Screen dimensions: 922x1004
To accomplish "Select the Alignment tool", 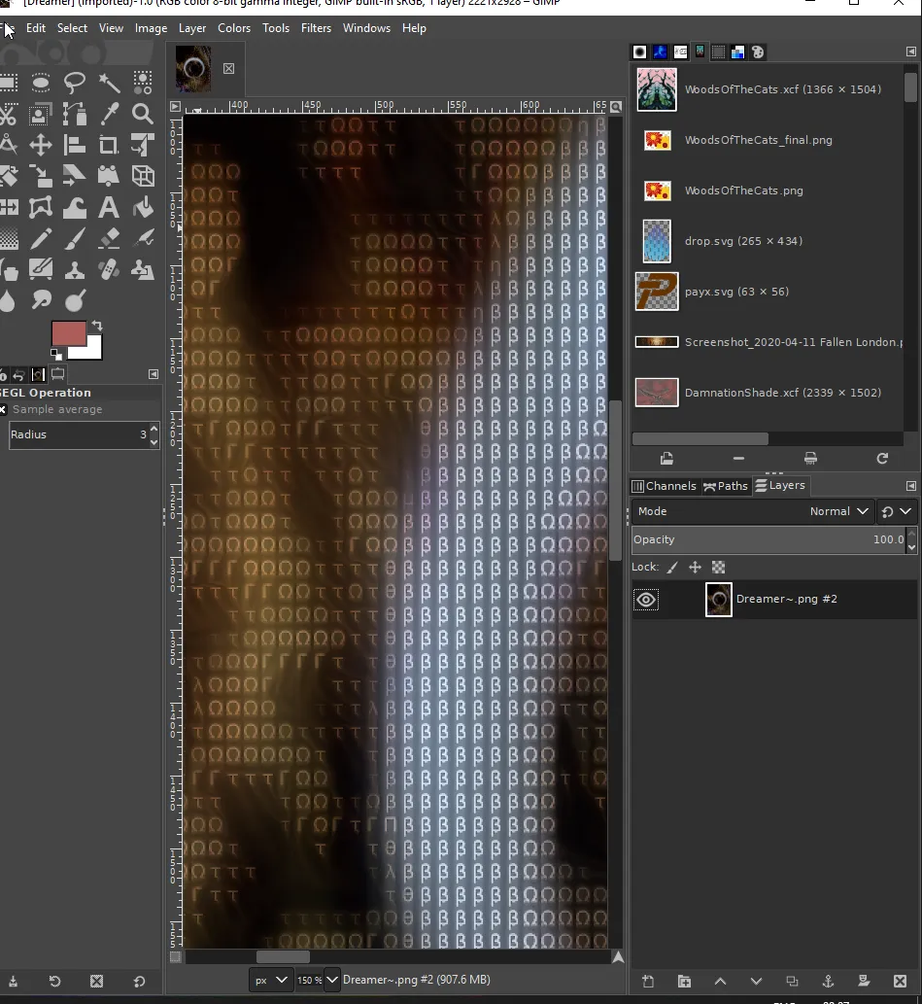I will pyautogui.click(x=74, y=146).
